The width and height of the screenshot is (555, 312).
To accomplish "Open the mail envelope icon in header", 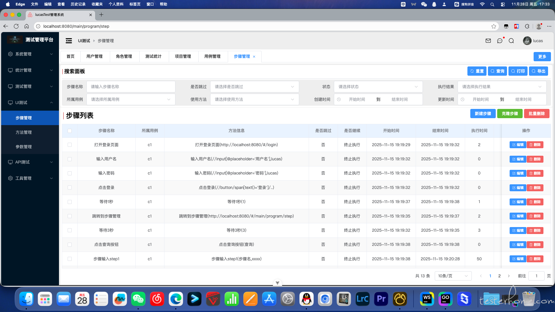I will pos(488,41).
